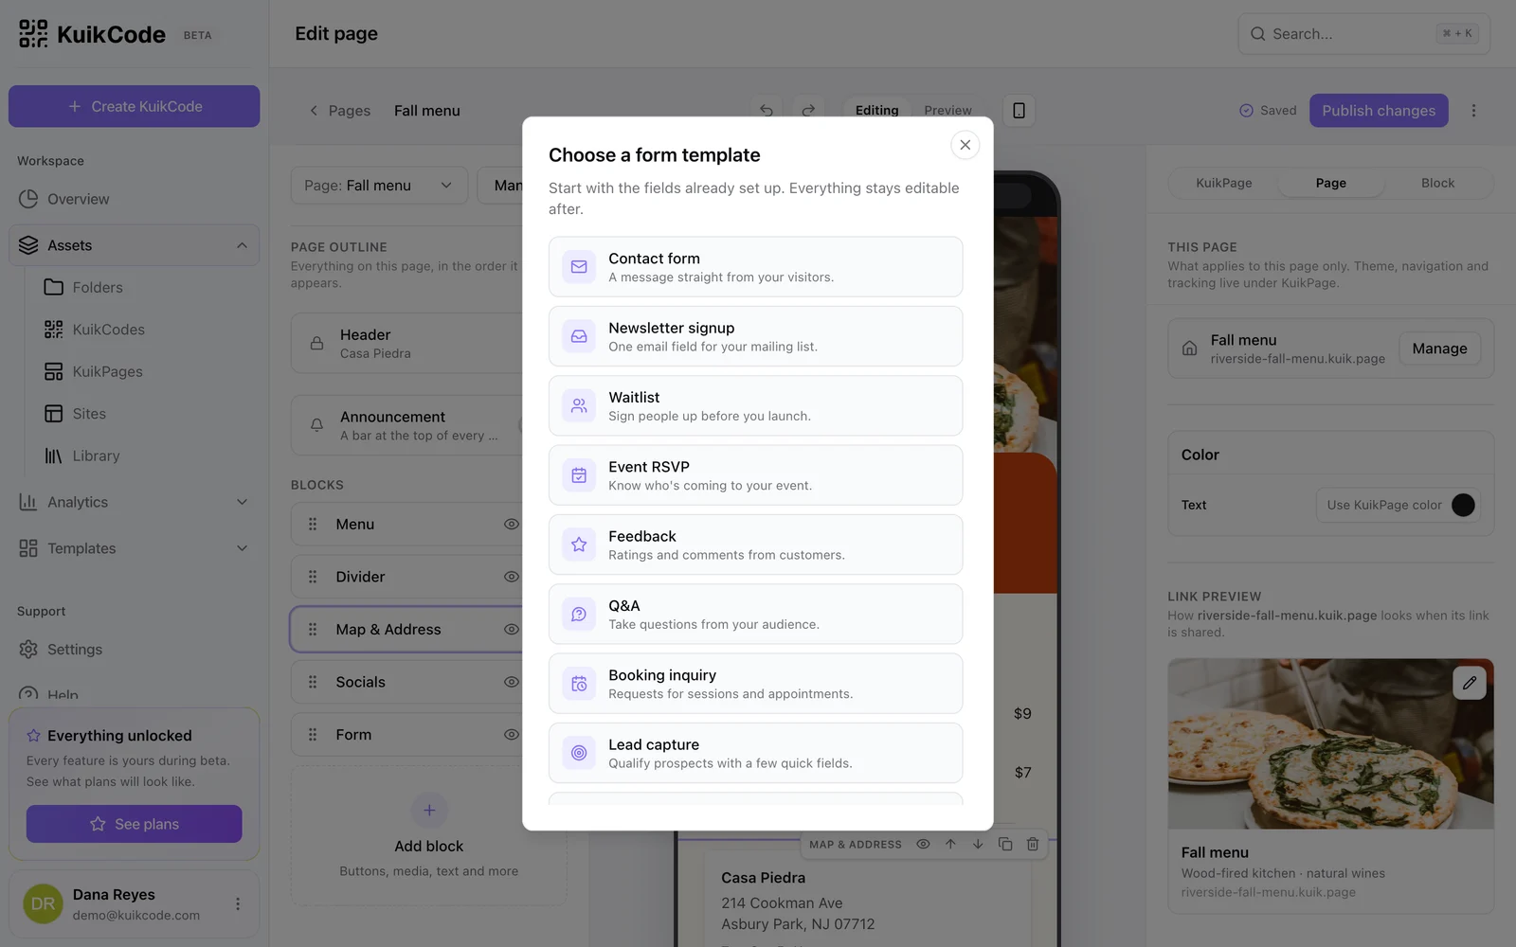Toggle visibility of the Menu block

tap(512, 524)
